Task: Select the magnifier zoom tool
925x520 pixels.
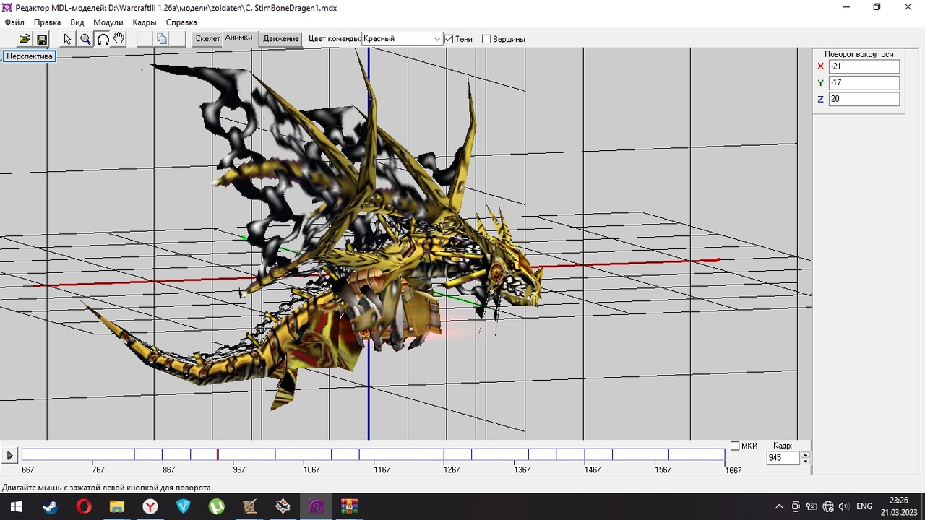Action: coord(85,39)
